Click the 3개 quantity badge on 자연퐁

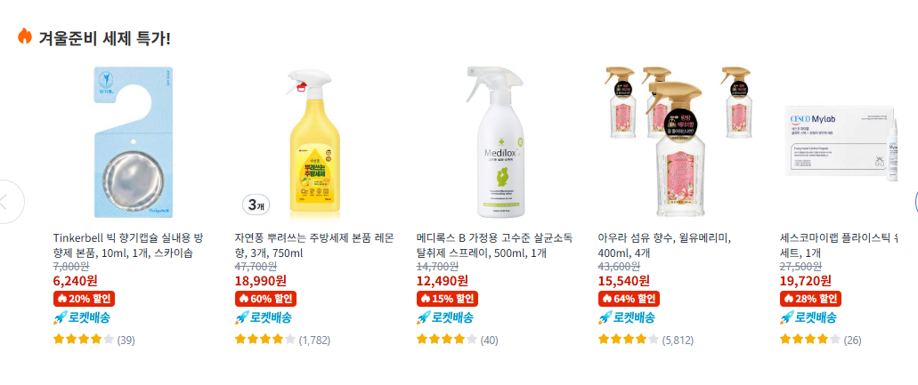[x=256, y=205]
